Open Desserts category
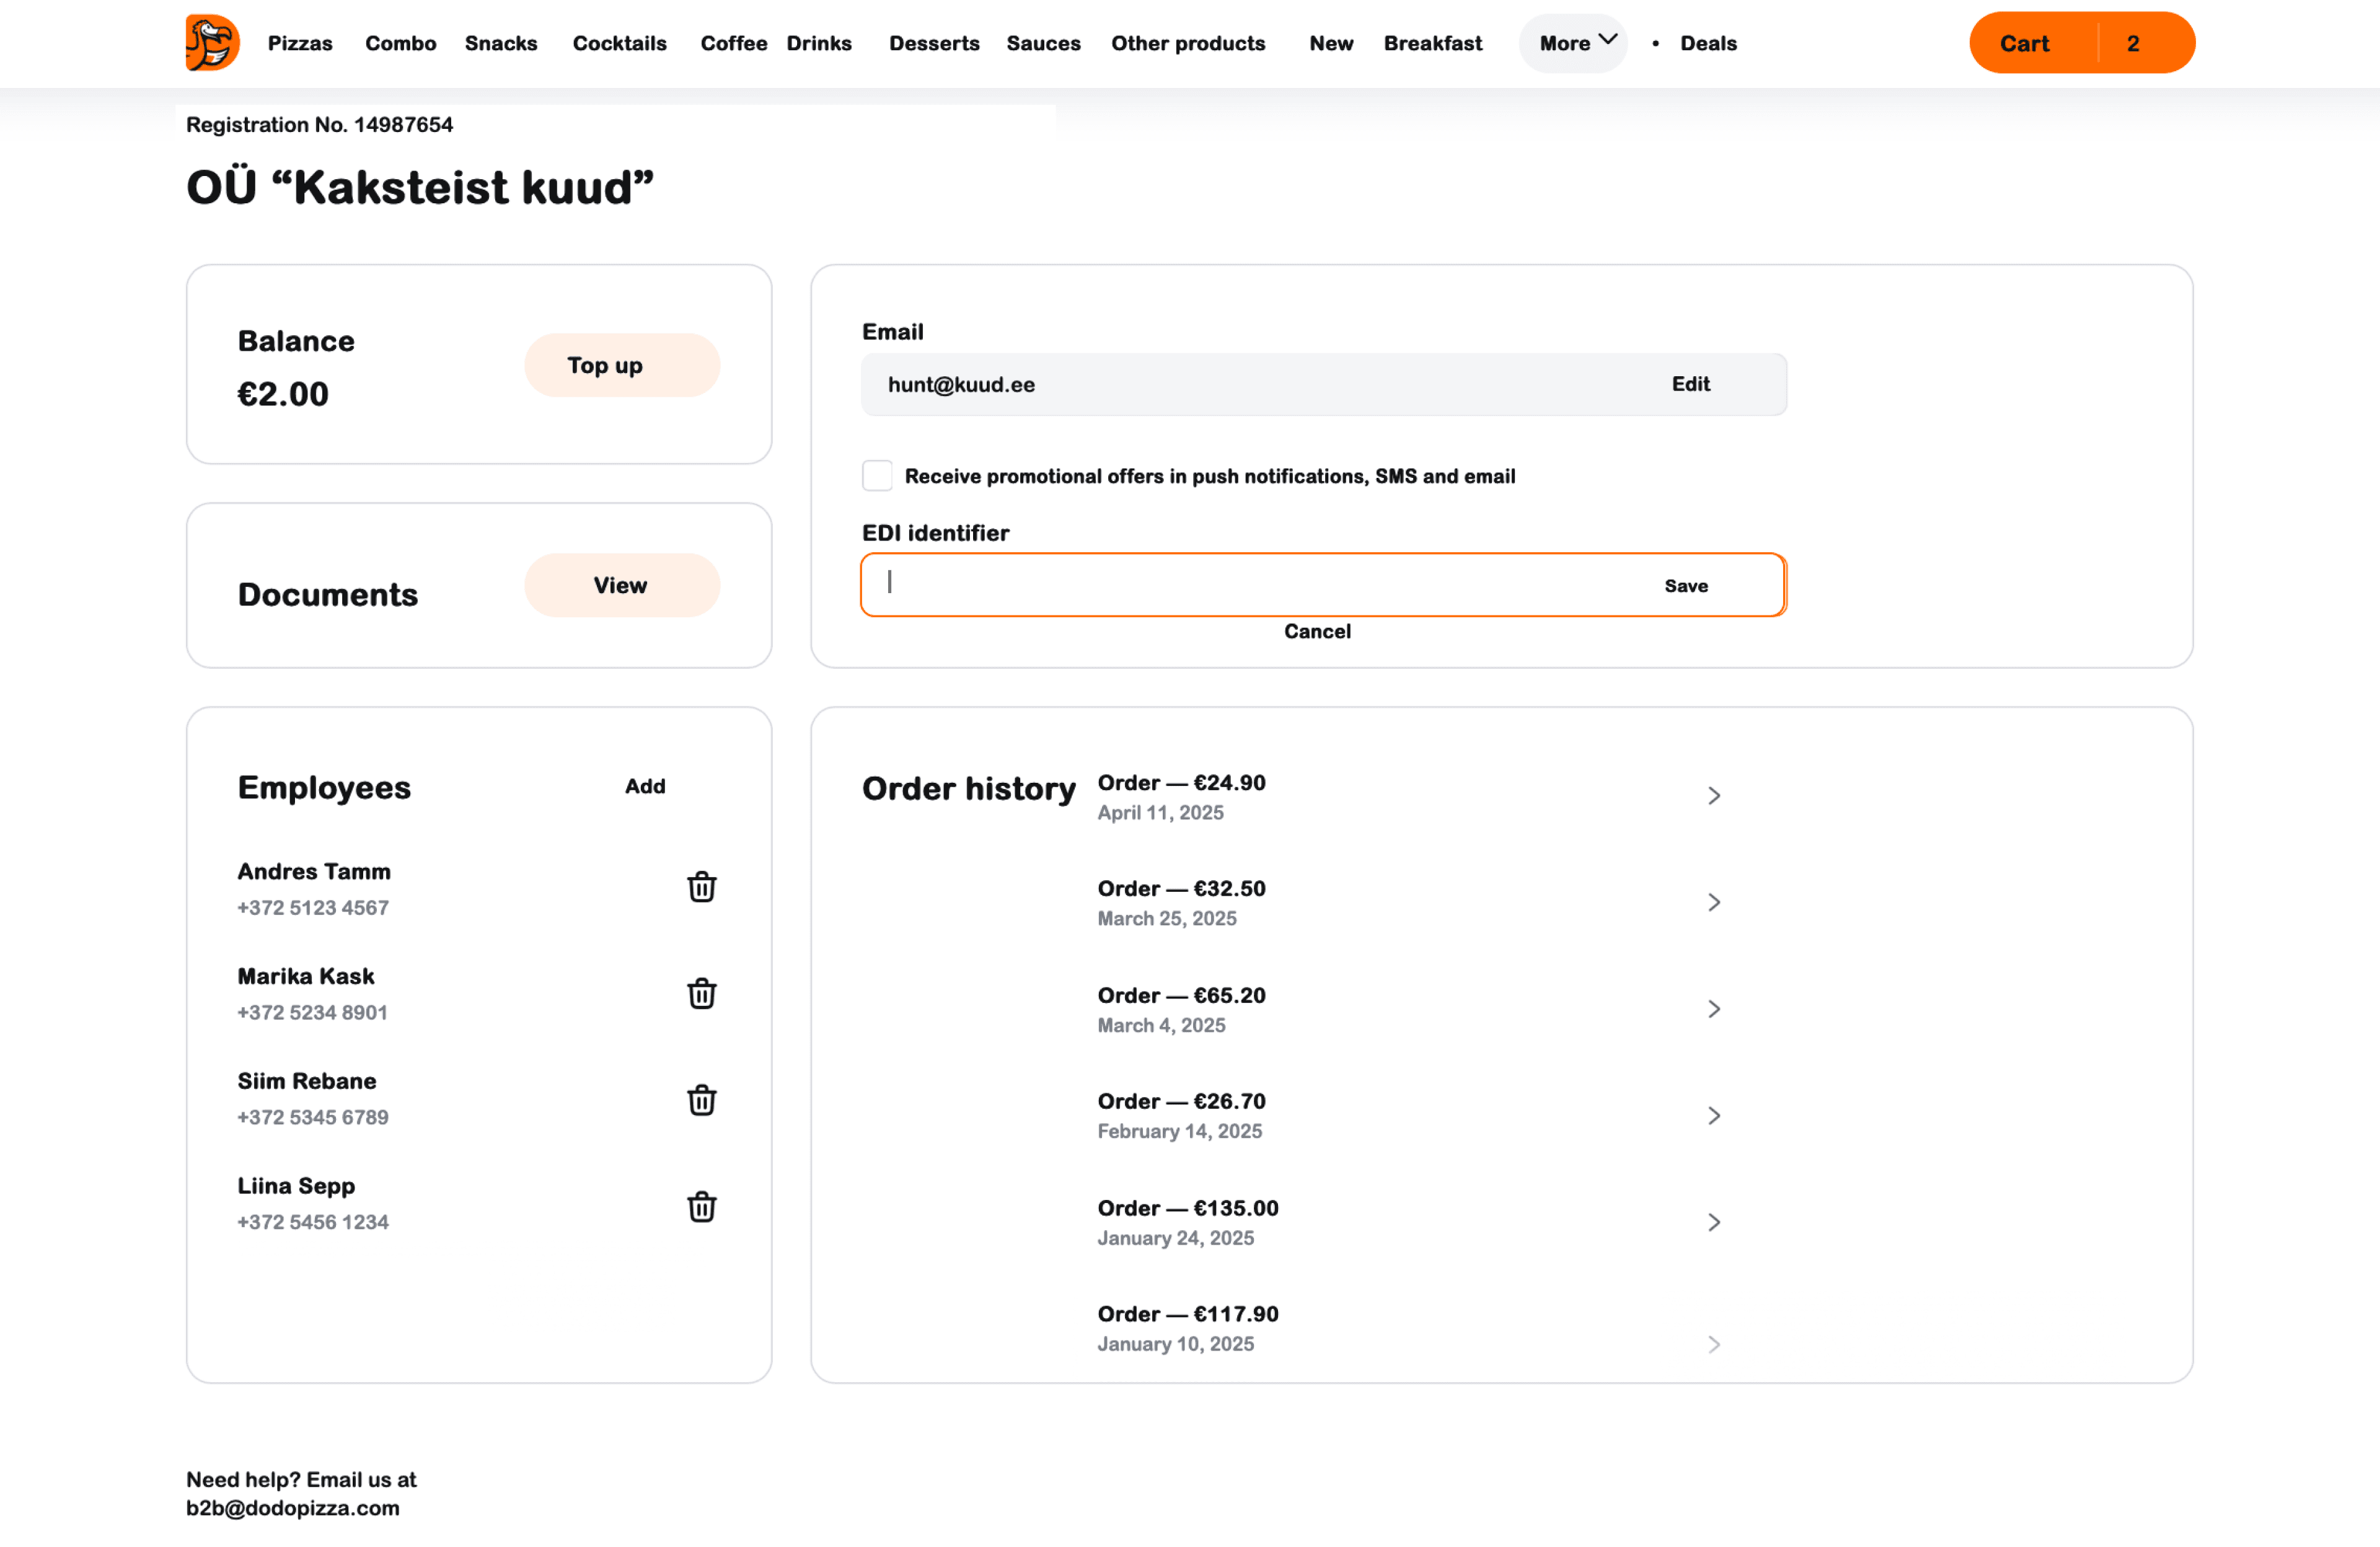The height and width of the screenshot is (1547, 2380). 934,43
